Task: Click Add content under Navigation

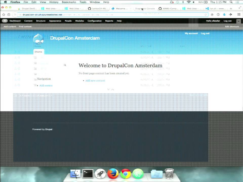Action: tap(46, 85)
